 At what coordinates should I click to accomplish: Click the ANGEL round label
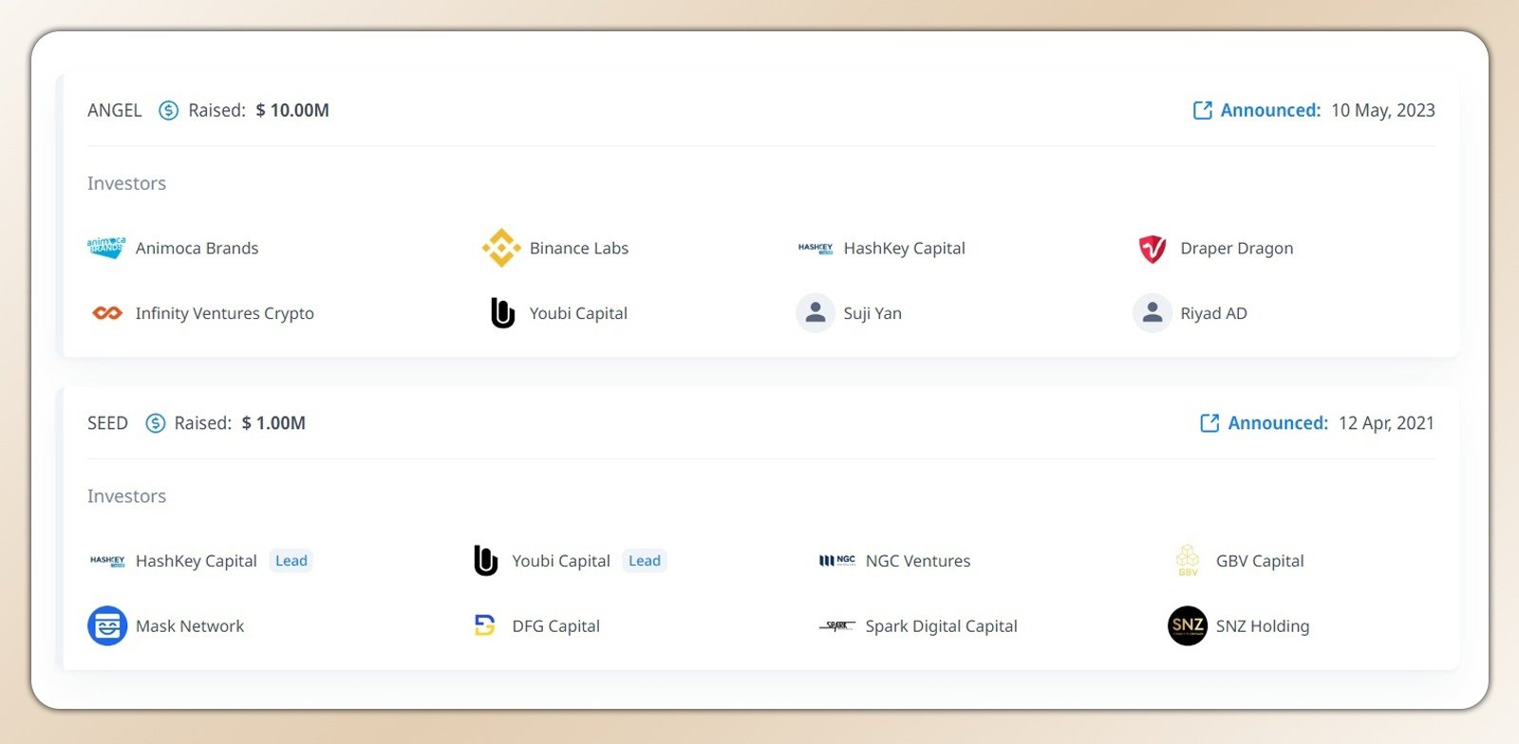pos(115,110)
